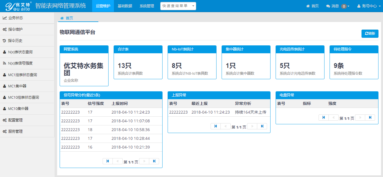Click the 配置管理 gears icon
The height and width of the screenshot is (177, 383).
5,120
